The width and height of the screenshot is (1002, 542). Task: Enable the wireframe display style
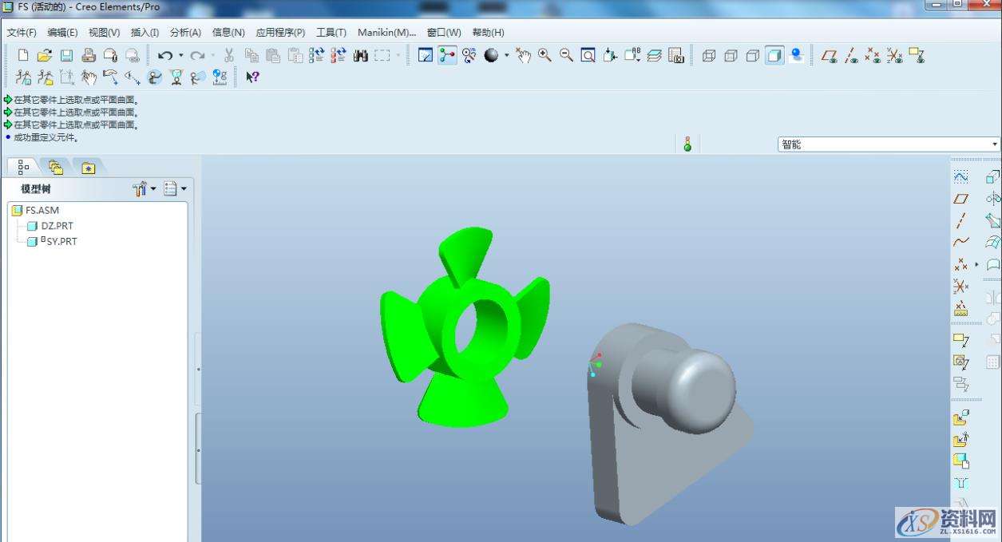pyautogui.click(x=708, y=55)
